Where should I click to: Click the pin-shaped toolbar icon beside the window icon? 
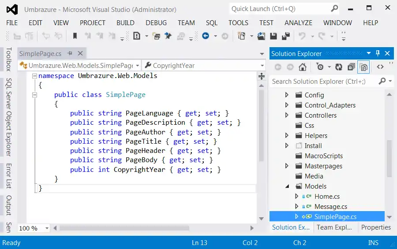[x=168, y=36]
